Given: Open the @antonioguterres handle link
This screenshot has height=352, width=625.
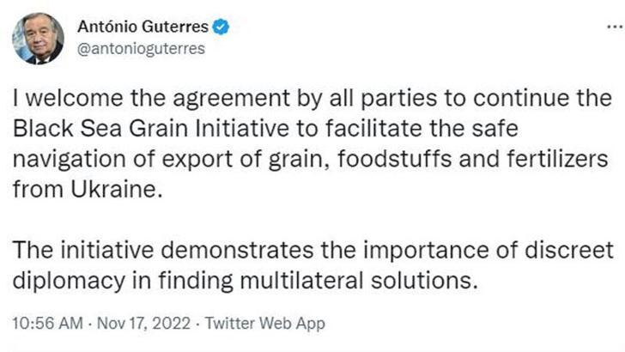Looking at the screenshot, I should pyautogui.click(x=142, y=49).
